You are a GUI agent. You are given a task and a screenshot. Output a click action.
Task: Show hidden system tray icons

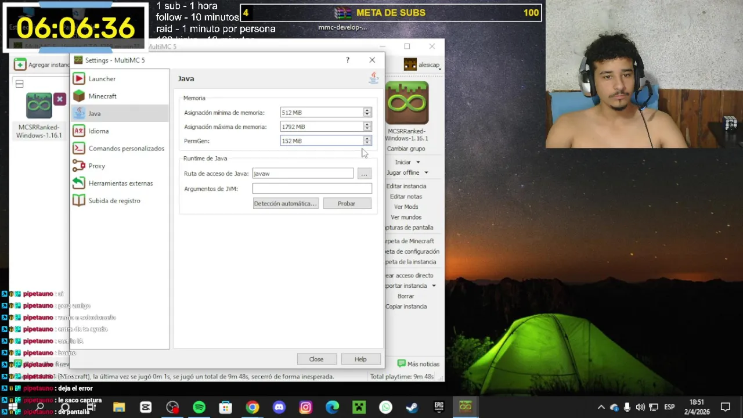(601, 408)
